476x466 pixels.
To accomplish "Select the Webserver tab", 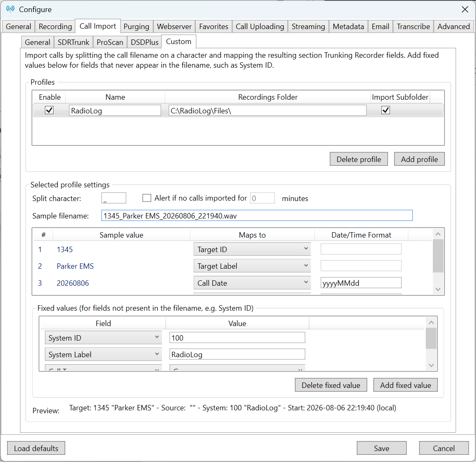I will (174, 27).
